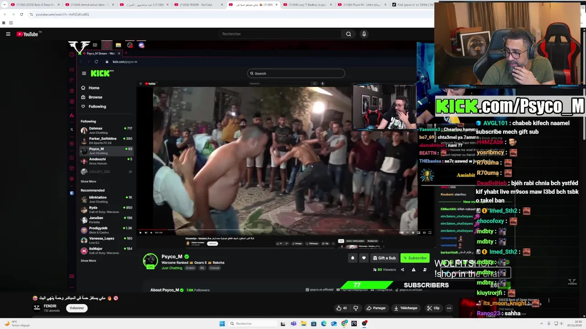
Task: Seek on the embedded video progress bar
Action: [285, 230]
